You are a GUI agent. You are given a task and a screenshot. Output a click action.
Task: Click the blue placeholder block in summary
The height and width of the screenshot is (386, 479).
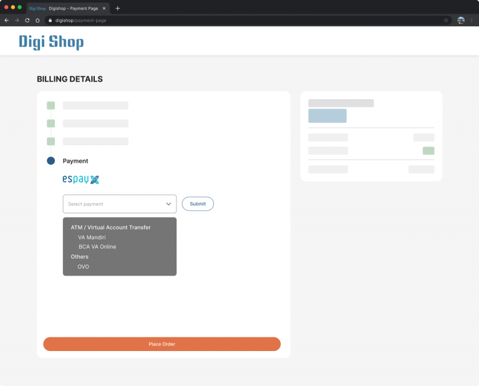[x=327, y=116]
